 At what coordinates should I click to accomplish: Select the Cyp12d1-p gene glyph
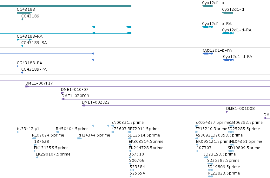207,6
